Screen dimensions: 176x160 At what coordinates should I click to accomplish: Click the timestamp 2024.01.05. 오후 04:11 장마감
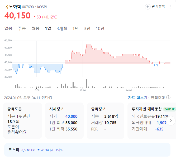[28, 98]
